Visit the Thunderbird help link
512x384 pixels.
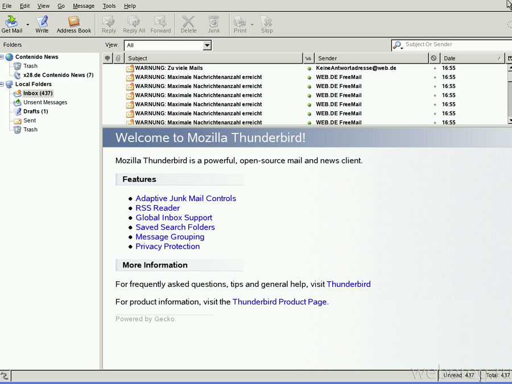(348, 284)
